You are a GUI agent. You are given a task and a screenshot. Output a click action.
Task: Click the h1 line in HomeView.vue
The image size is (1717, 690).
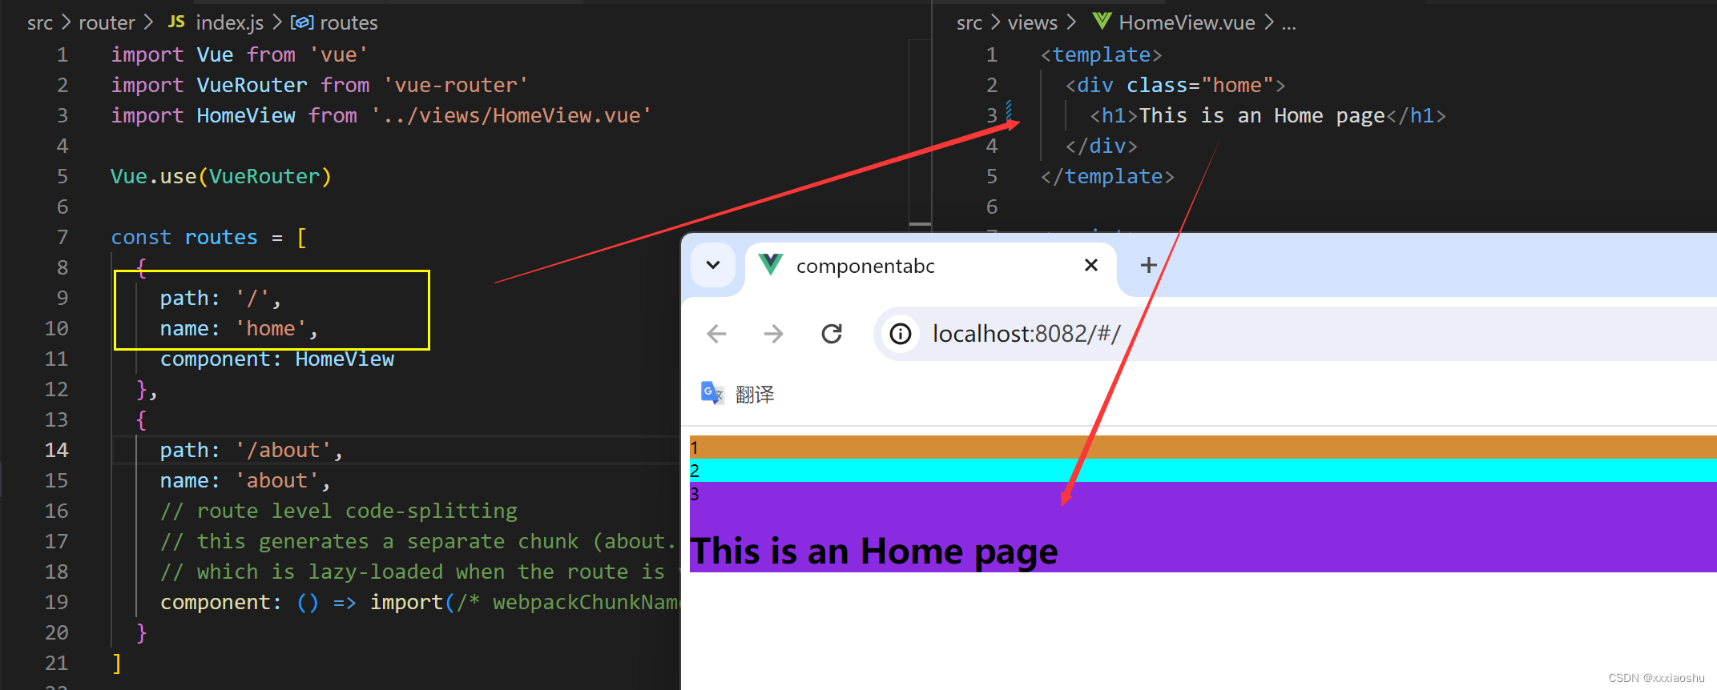click(x=1268, y=115)
